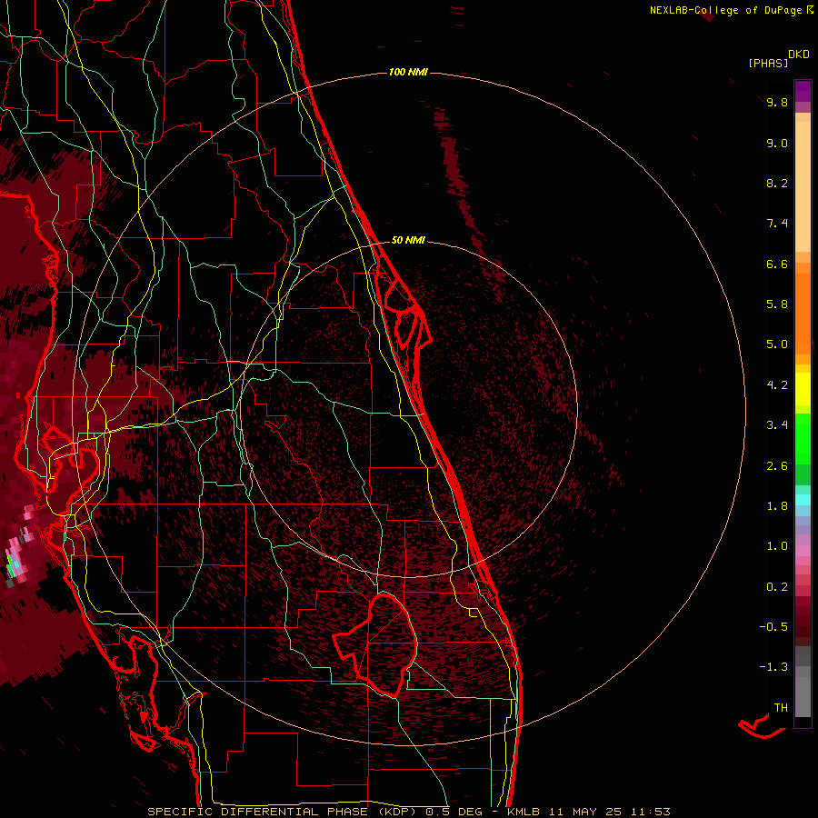The height and width of the screenshot is (818, 818).
Task: Click the 11 MAY 25 date in caption
Action: (x=586, y=812)
